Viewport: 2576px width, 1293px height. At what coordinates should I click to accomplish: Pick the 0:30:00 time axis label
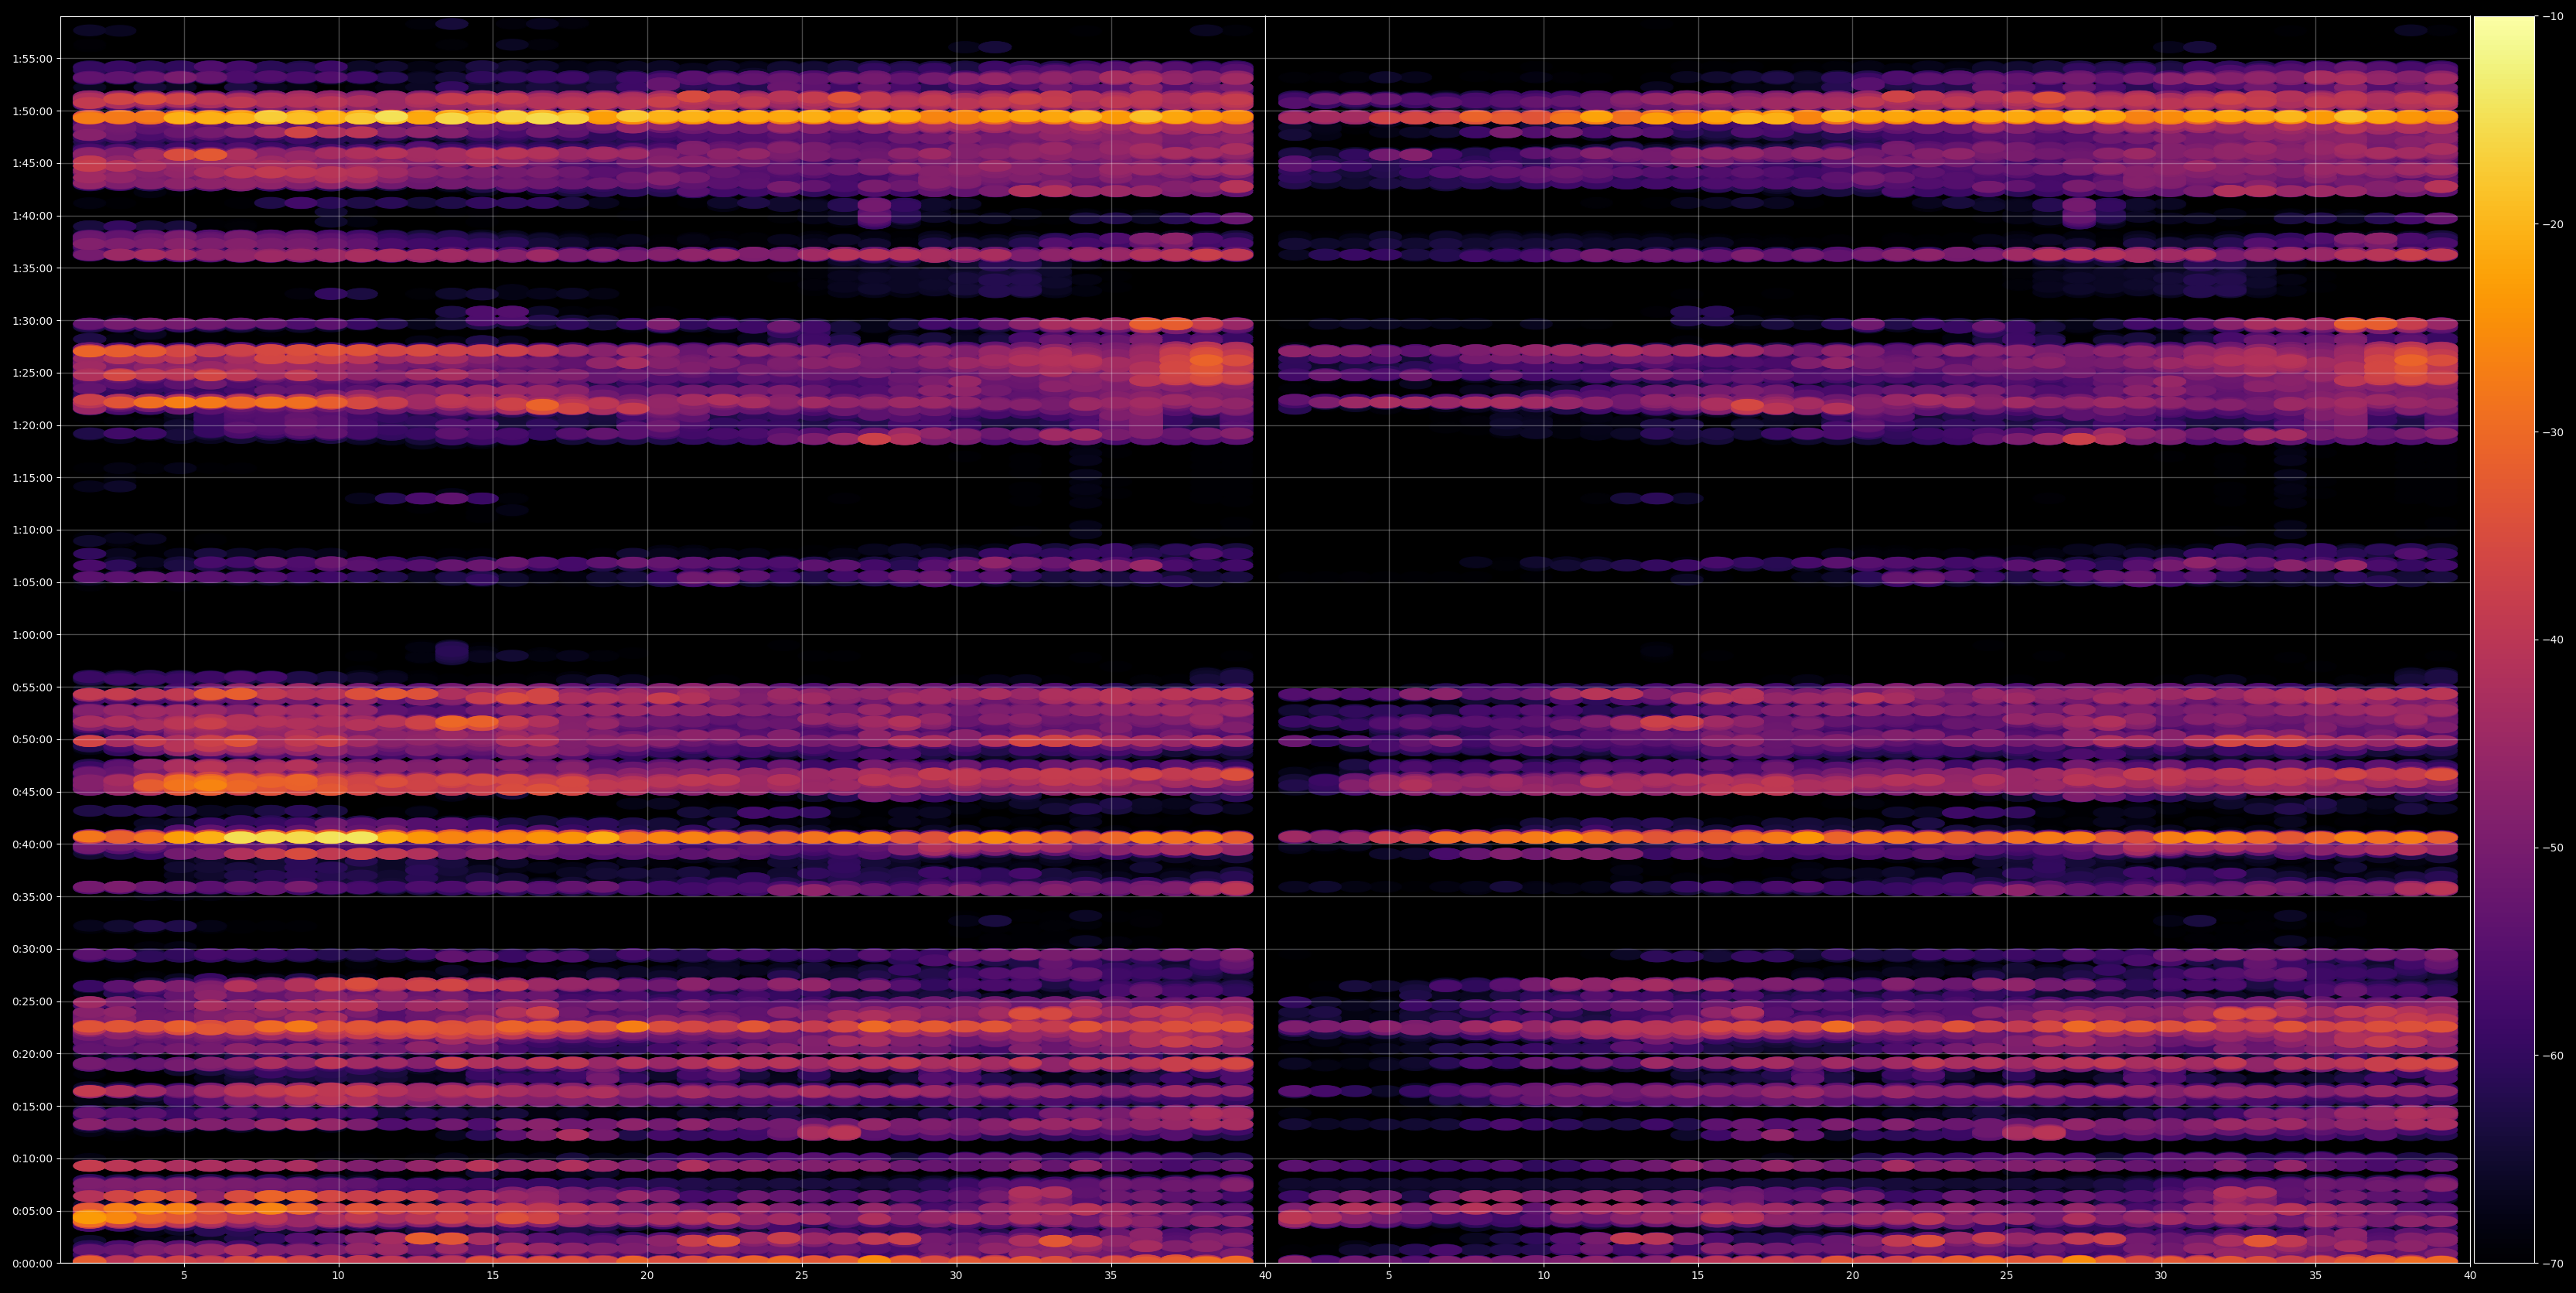pyautogui.click(x=32, y=949)
